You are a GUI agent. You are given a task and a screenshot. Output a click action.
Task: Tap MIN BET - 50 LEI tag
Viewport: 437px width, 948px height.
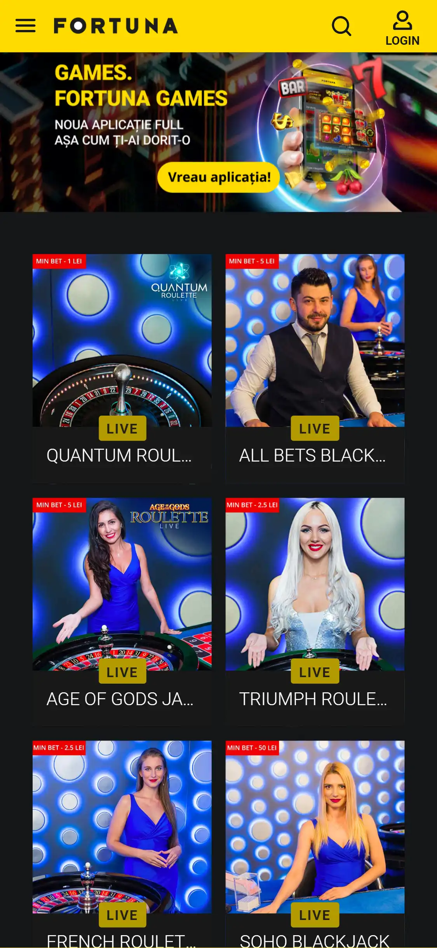tap(252, 748)
